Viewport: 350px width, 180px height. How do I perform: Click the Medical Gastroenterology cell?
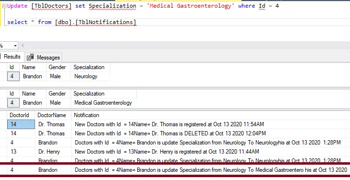pyautogui.click(x=103, y=103)
